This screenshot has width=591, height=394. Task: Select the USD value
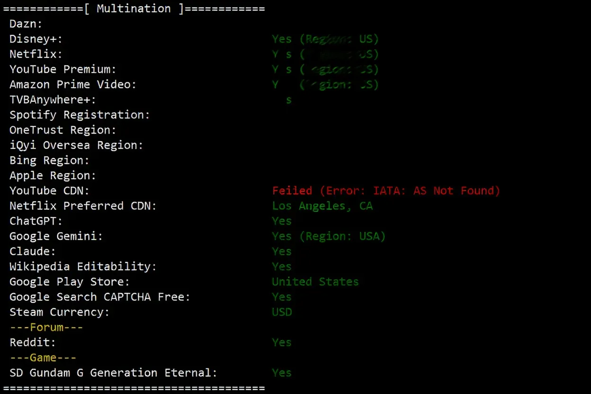[x=282, y=312]
